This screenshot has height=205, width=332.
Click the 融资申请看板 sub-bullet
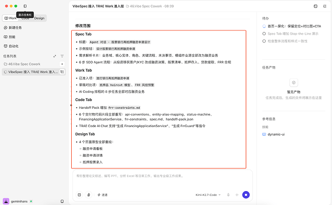tap(92, 149)
